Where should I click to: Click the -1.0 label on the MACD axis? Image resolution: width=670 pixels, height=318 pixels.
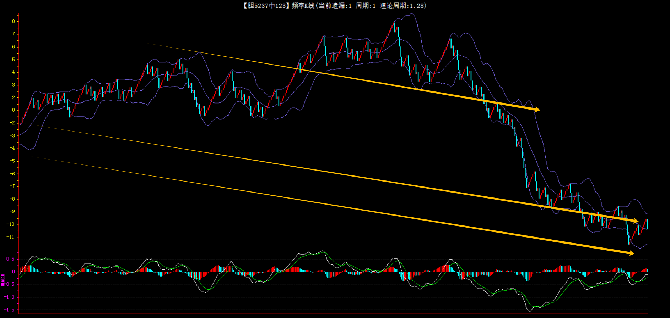click(10, 297)
